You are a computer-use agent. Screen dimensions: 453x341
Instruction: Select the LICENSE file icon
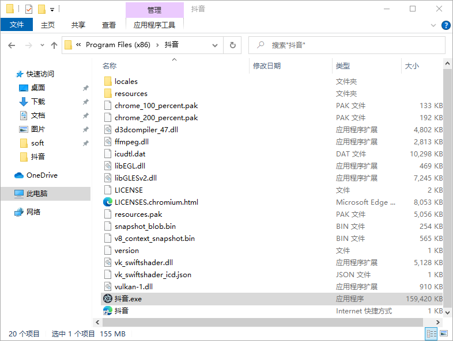click(x=108, y=190)
